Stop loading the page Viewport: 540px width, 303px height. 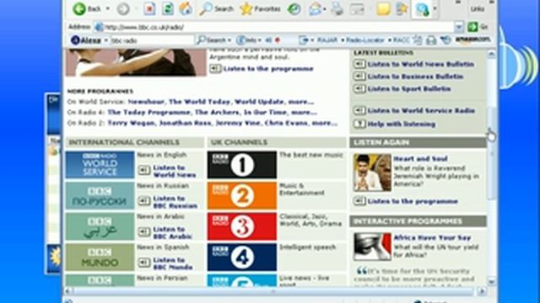coord(149,9)
